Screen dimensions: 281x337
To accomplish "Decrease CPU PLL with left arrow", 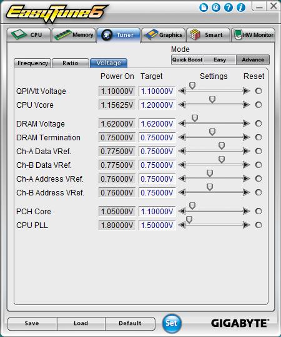I will [182, 225].
